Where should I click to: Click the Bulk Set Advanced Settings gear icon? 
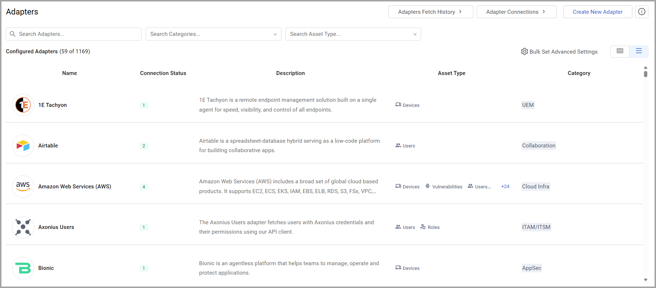tap(525, 51)
